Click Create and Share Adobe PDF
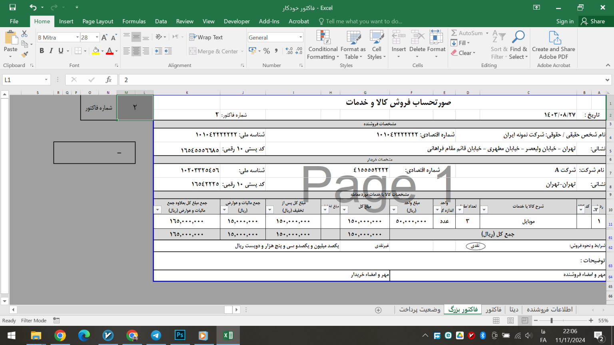Screen dimensions: 614x345 tap(553, 44)
